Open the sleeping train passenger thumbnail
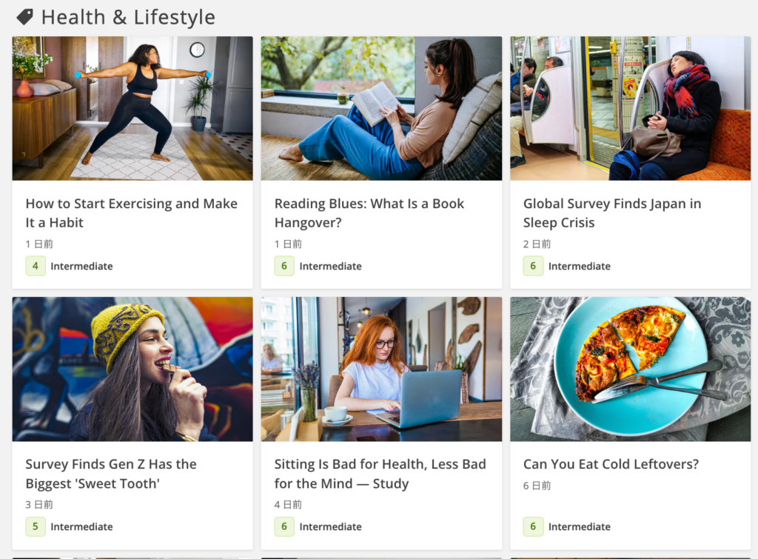Viewport: 758px width, 559px height. tap(630, 108)
